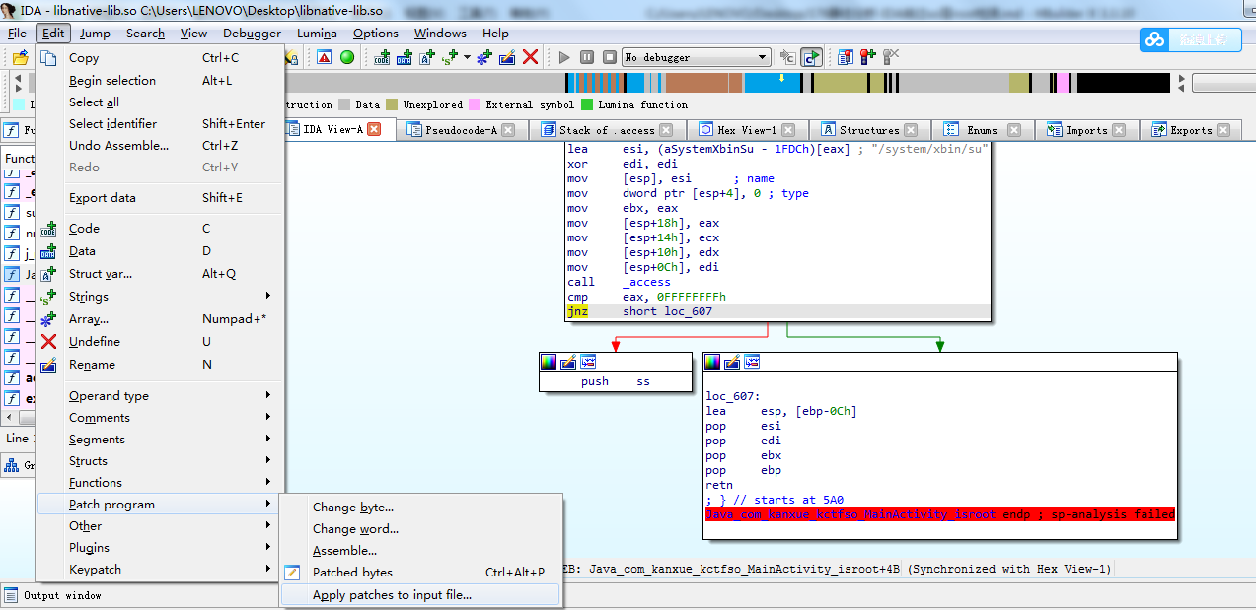1256x610 pixels.
Task: Stop the debugger process (square button)
Action: pyautogui.click(x=610, y=57)
